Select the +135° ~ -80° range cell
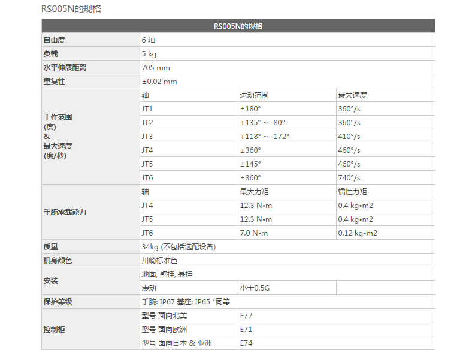 [x=262, y=123]
